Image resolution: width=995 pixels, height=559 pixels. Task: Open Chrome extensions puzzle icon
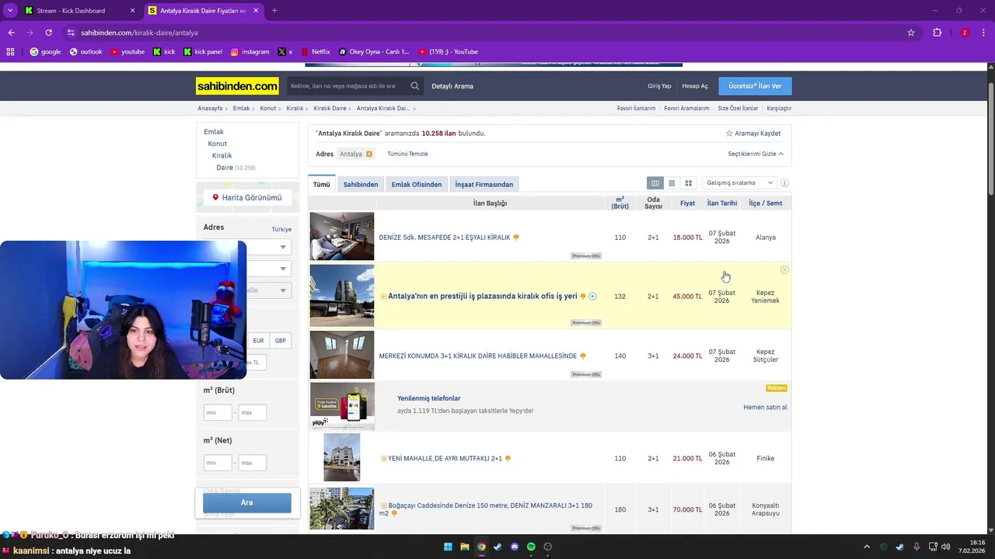(x=937, y=33)
